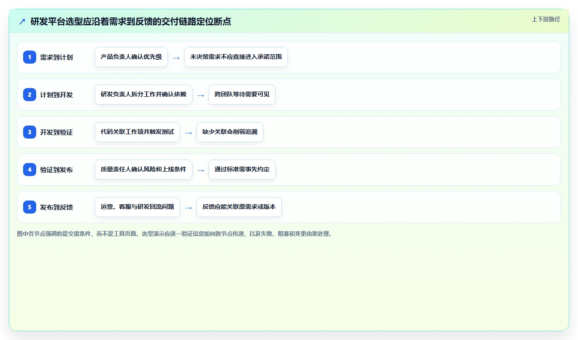Click the 需求到计划 stage label
The height and width of the screenshot is (340, 578).
pyautogui.click(x=56, y=58)
